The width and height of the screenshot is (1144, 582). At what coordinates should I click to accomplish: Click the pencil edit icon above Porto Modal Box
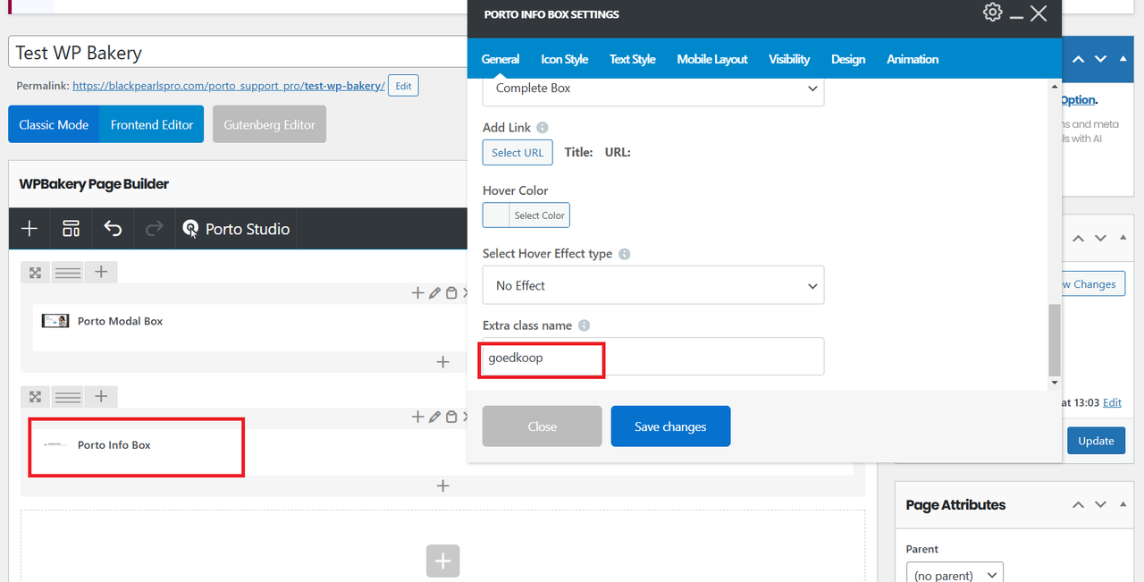click(x=434, y=292)
